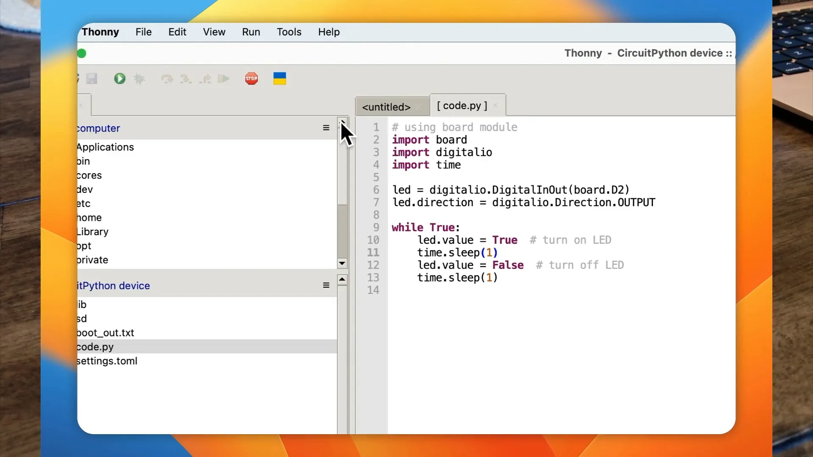Place cursor on 'import time' line
This screenshot has width=813, height=457.
pos(426,165)
